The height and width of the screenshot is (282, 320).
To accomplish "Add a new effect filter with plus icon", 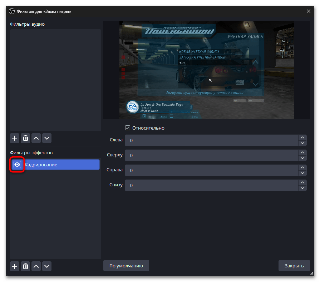I will [15, 266].
